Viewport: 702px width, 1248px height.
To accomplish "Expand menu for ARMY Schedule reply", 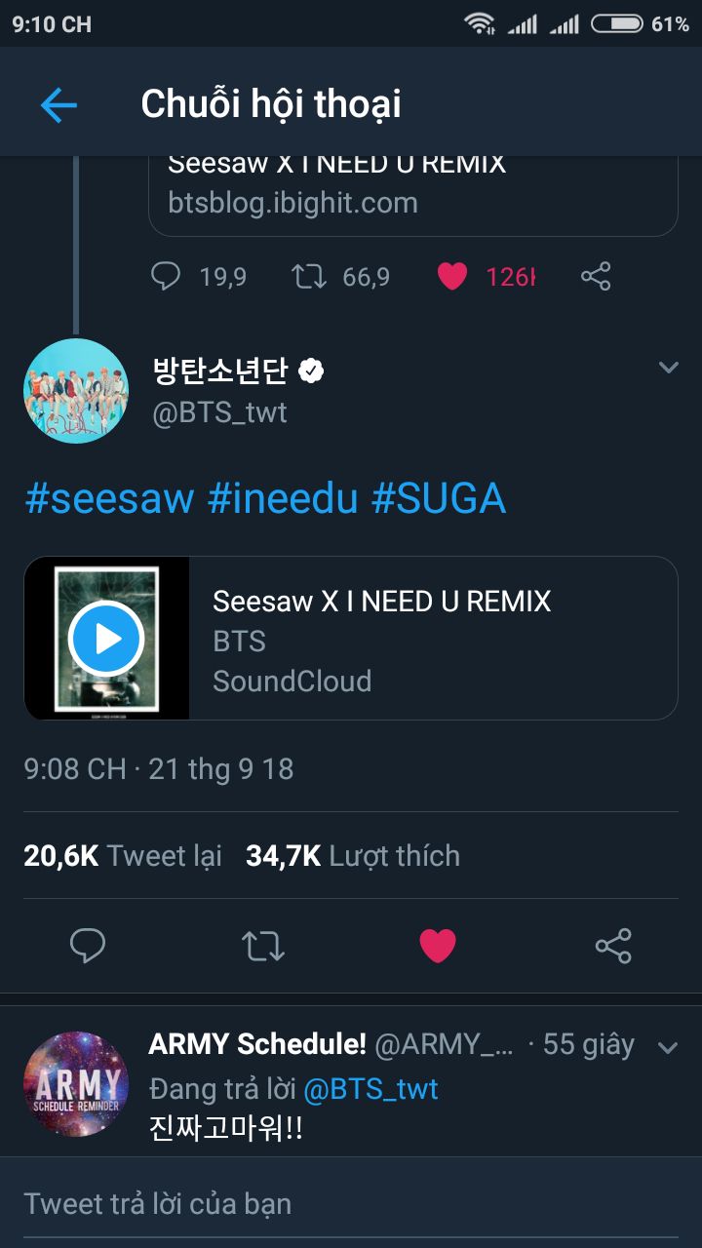I will [668, 1048].
